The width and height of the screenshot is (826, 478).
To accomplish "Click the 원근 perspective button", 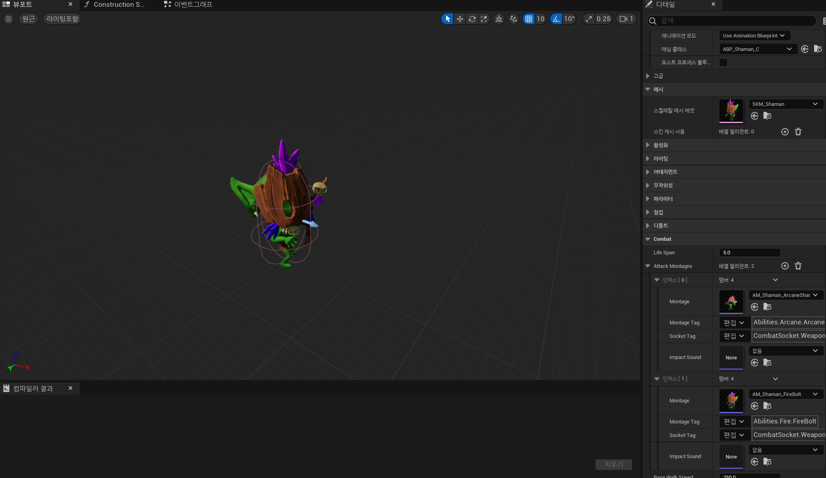I will (x=28, y=19).
